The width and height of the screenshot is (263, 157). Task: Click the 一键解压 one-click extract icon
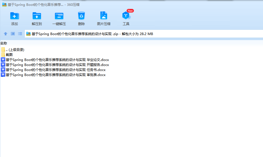[x=59, y=16]
